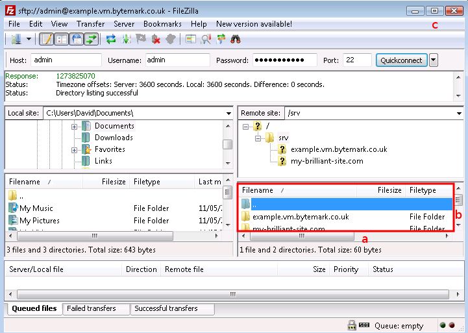Open the Bookmarks menu
The width and height of the screenshot is (468, 333).
point(162,24)
